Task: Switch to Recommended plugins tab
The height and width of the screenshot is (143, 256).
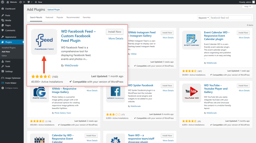Action: click(73, 18)
